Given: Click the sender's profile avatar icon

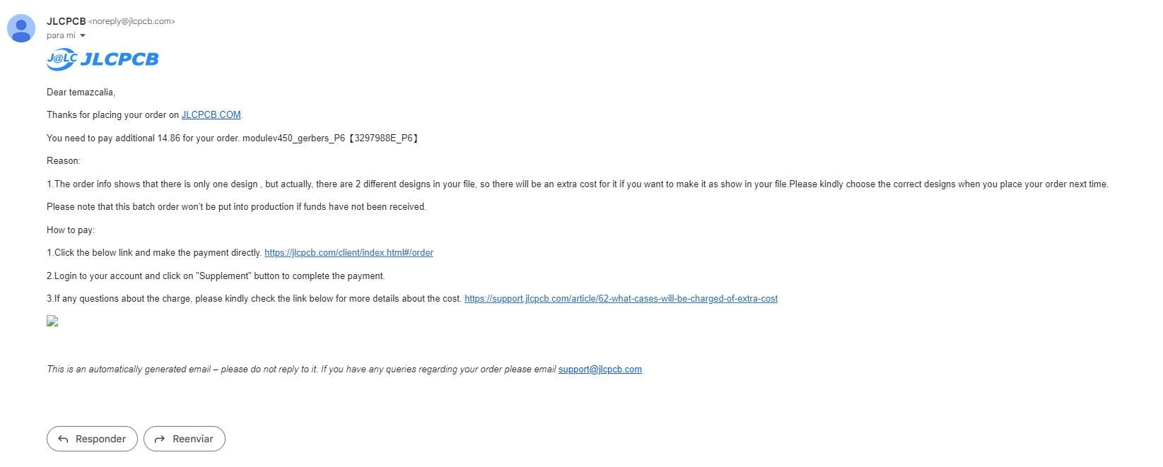Looking at the screenshot, I should (x=21, y=28).
